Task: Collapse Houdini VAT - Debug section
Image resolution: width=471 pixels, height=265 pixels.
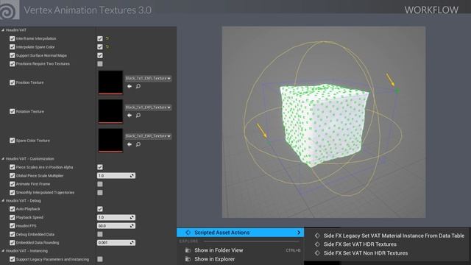Action: click(3, 200)
